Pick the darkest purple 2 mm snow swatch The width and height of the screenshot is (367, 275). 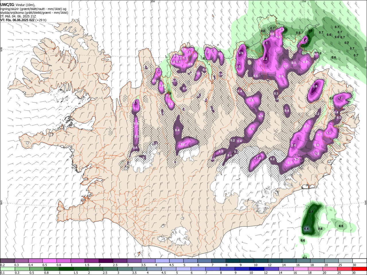[106, 261]
